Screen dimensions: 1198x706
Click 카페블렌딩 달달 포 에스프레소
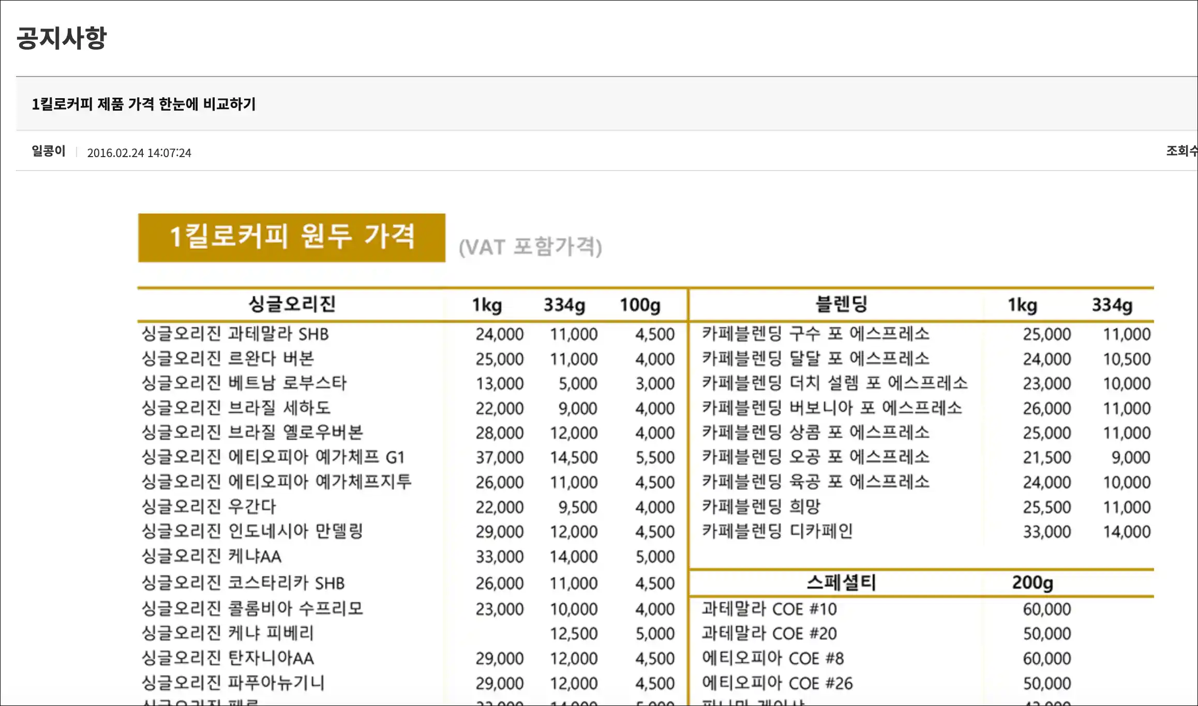(x=816, y=358)
